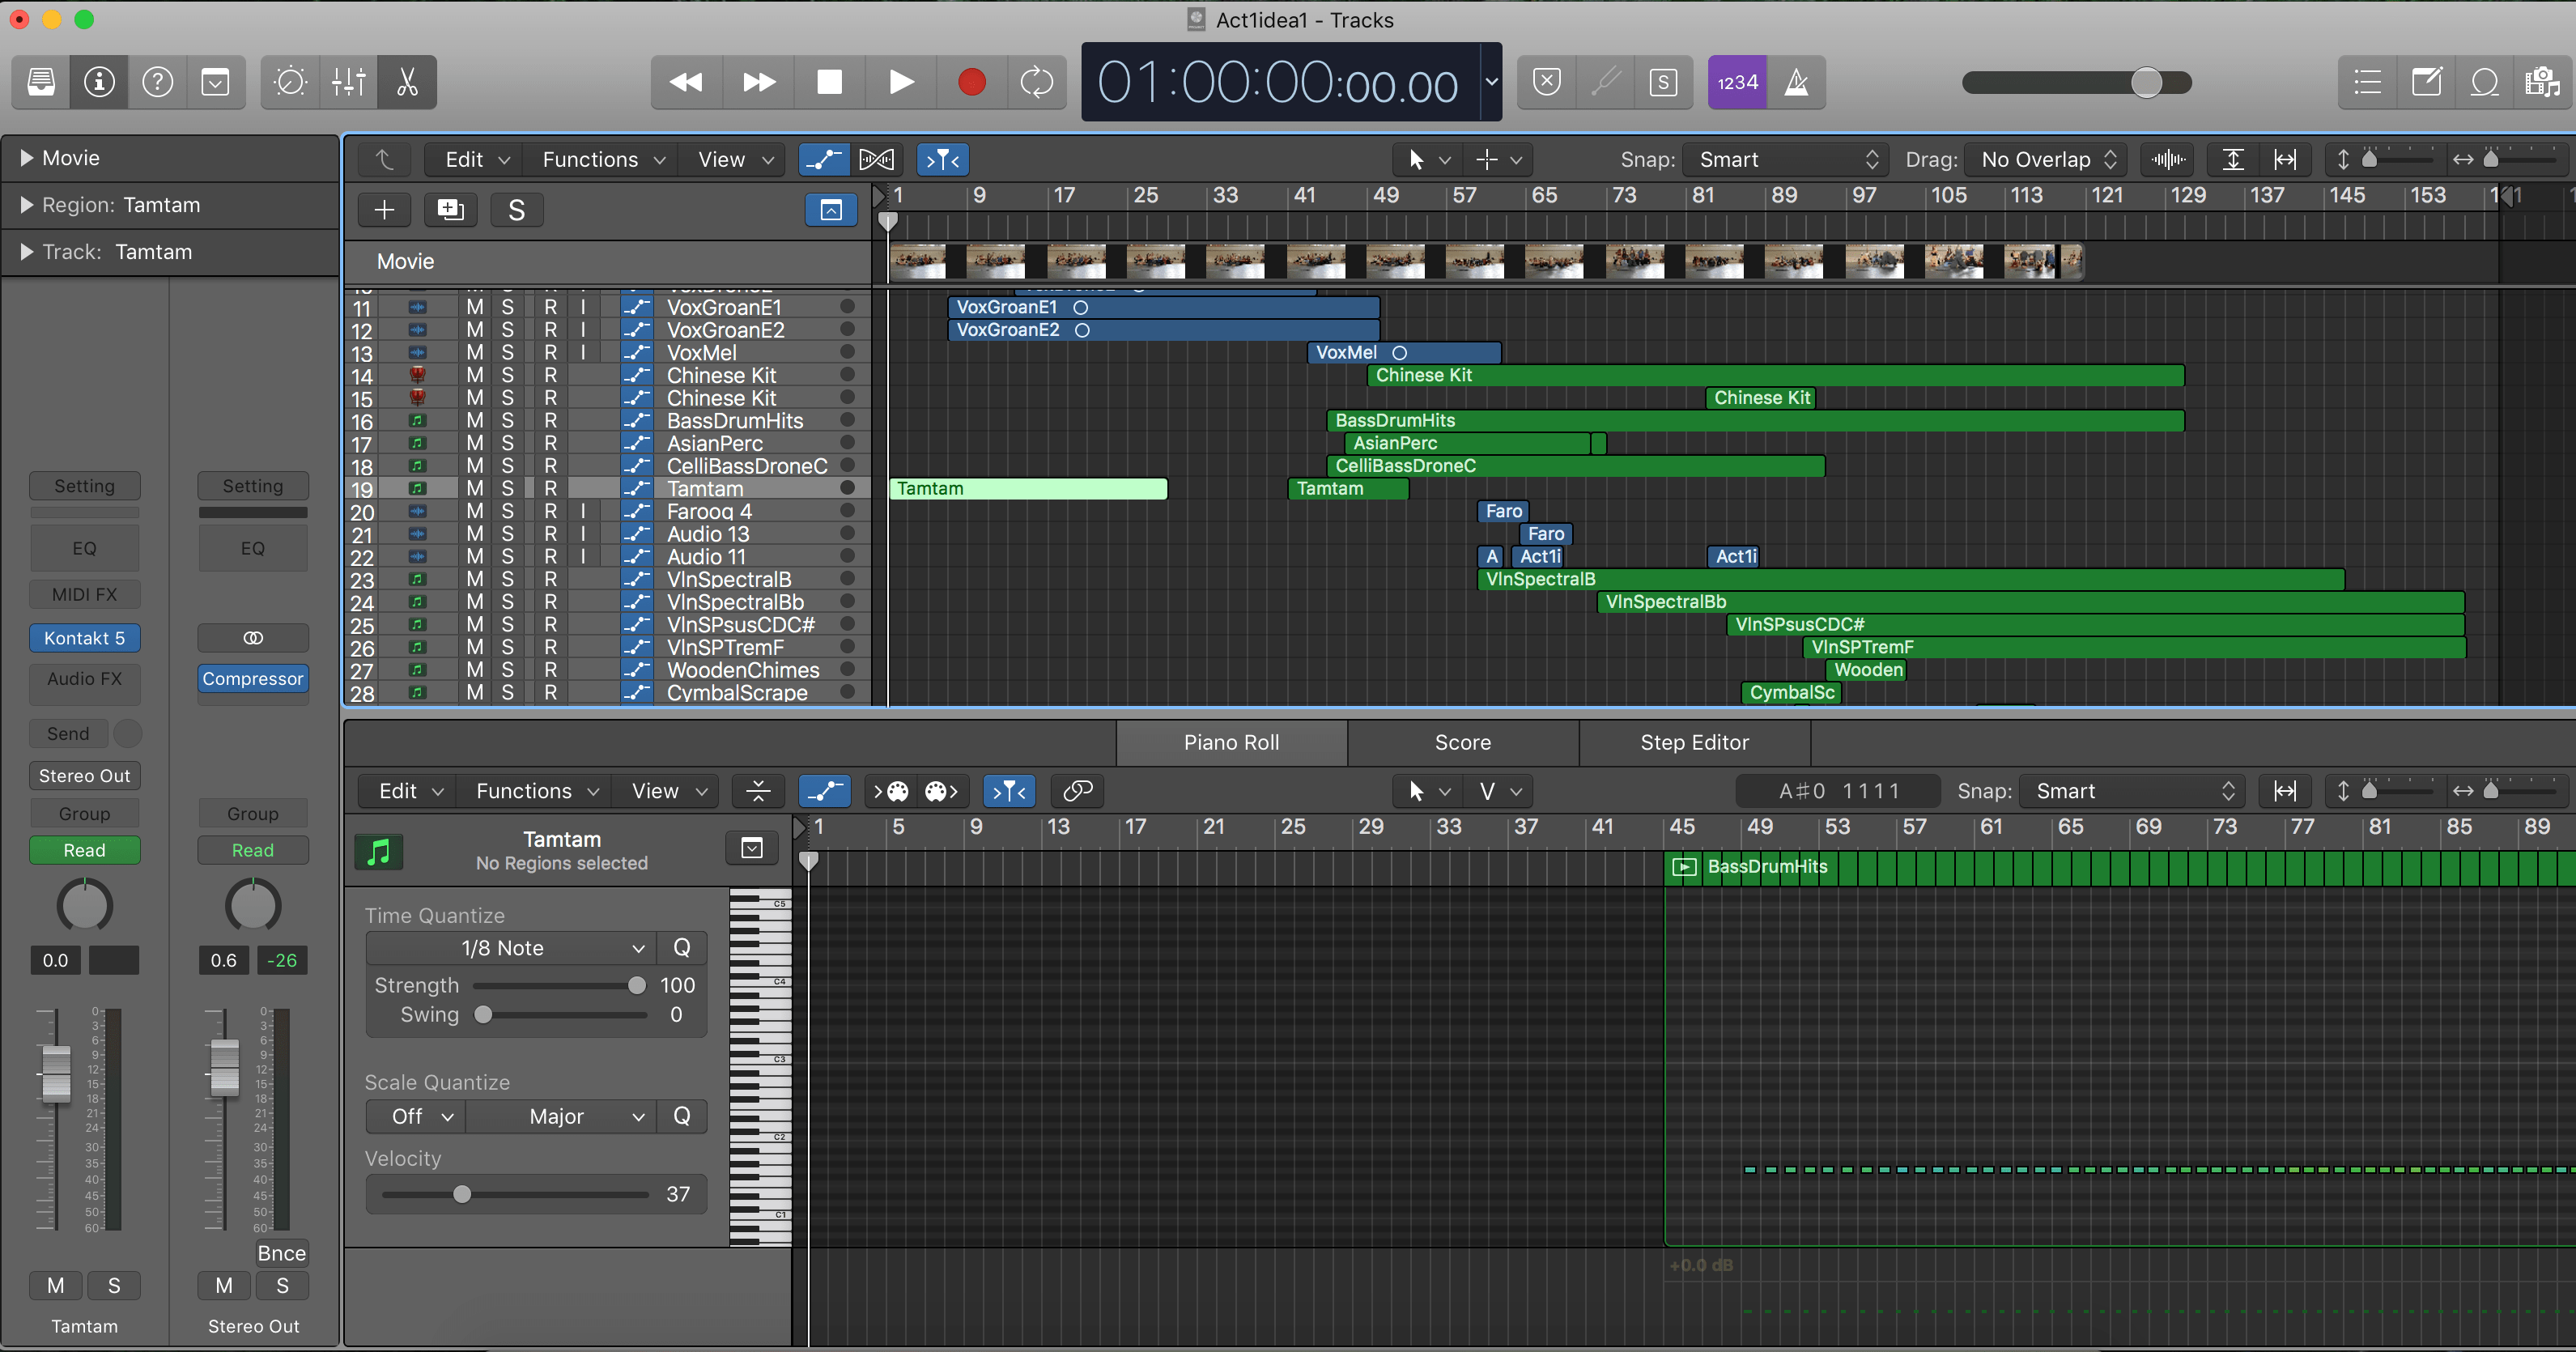The width and height of the screenshot is (2576, 1352).
Task: Click the Link icon in Piano Roll toolbar
Action: point(1077,790)
